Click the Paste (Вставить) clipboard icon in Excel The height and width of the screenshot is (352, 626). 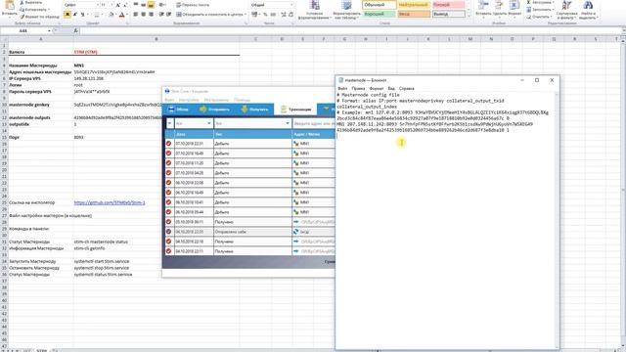tap(9, 6)
